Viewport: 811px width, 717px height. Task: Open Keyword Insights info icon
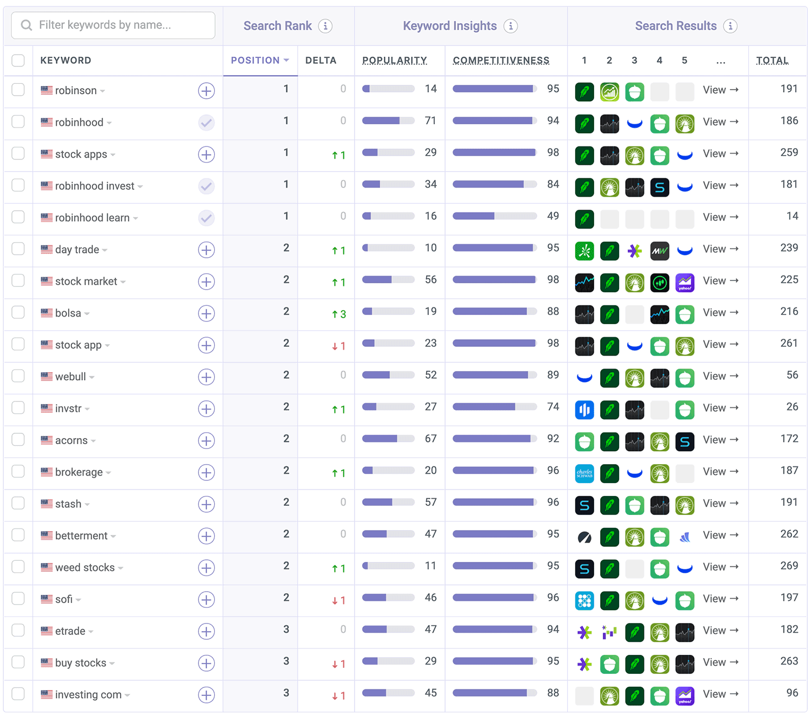click(x=510, y=26)
